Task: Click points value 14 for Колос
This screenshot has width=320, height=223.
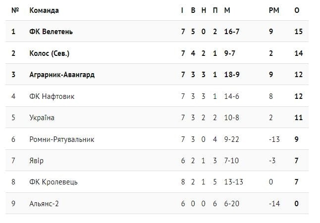Action: [299, 53]
